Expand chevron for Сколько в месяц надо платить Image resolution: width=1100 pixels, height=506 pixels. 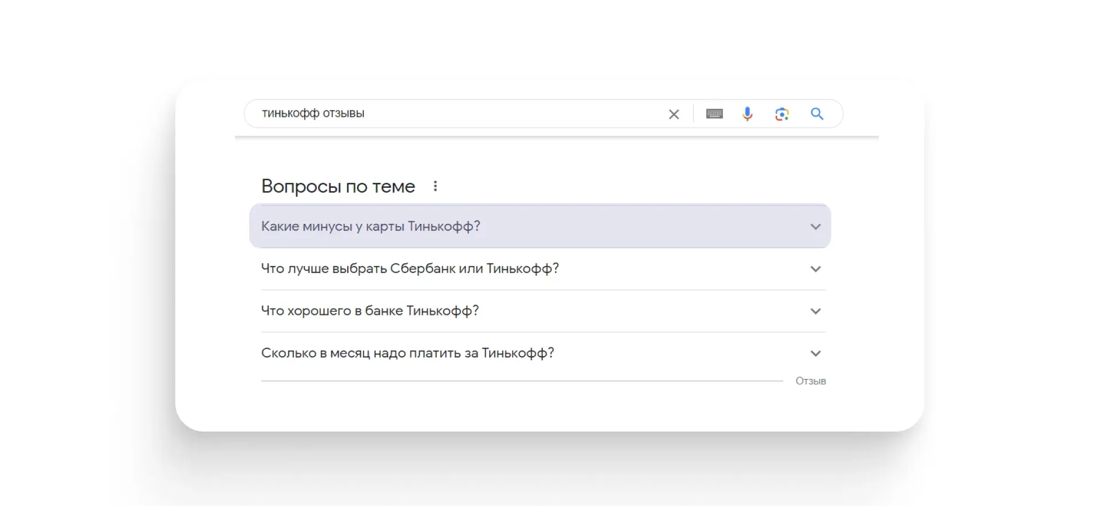(815, 354)
